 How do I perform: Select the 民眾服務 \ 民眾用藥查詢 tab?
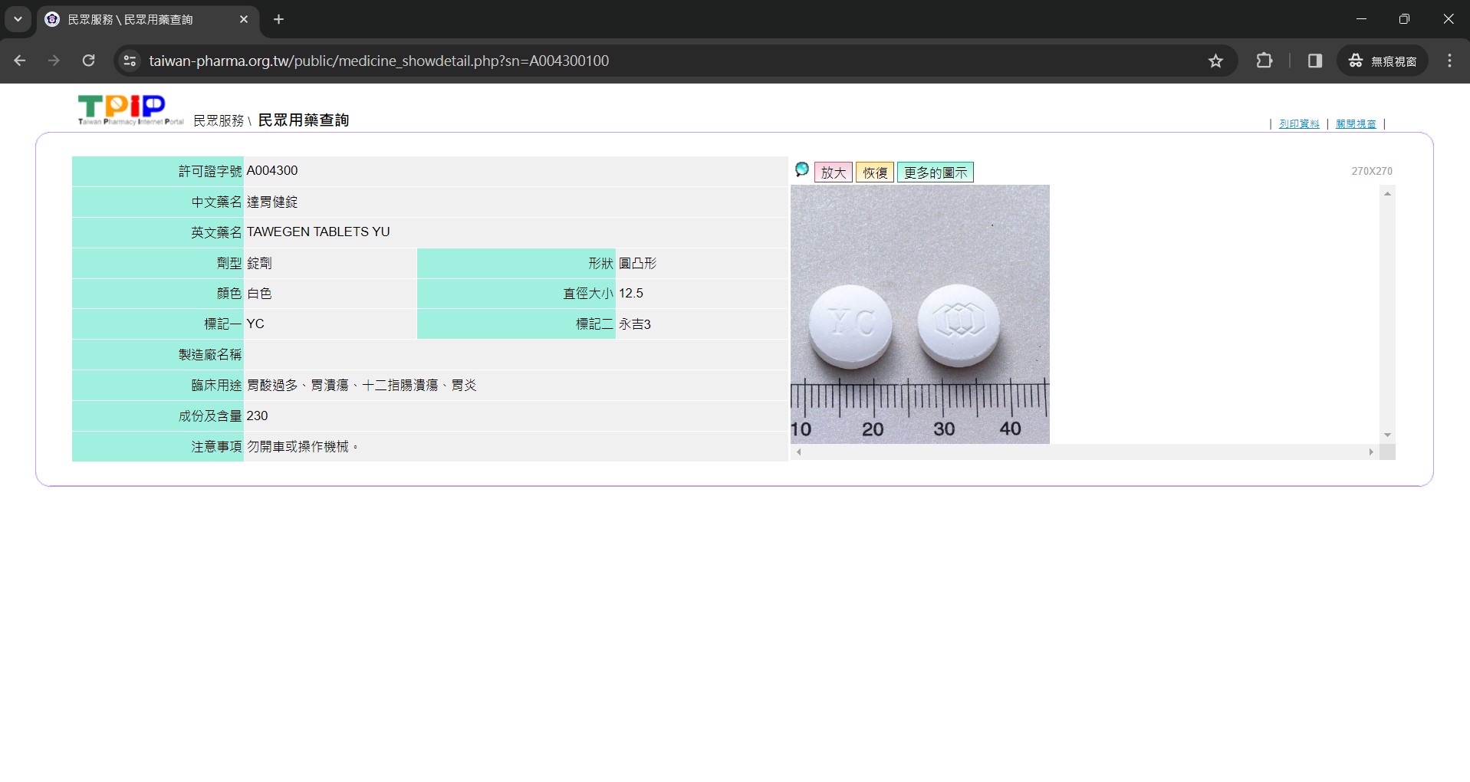tap(148, 20)
